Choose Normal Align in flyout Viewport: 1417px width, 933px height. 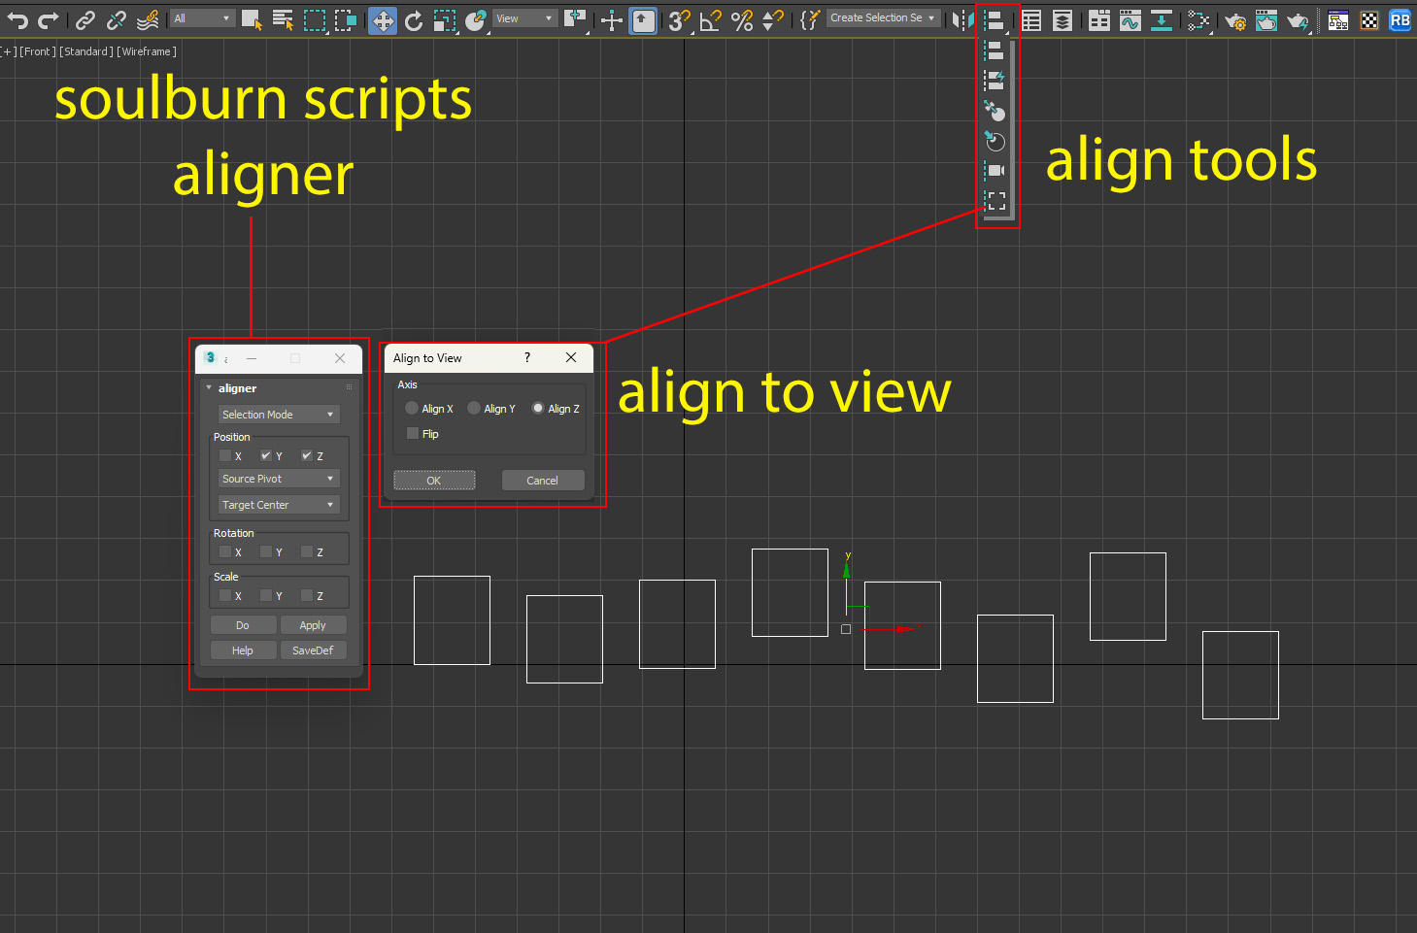[x=995, y=111]
